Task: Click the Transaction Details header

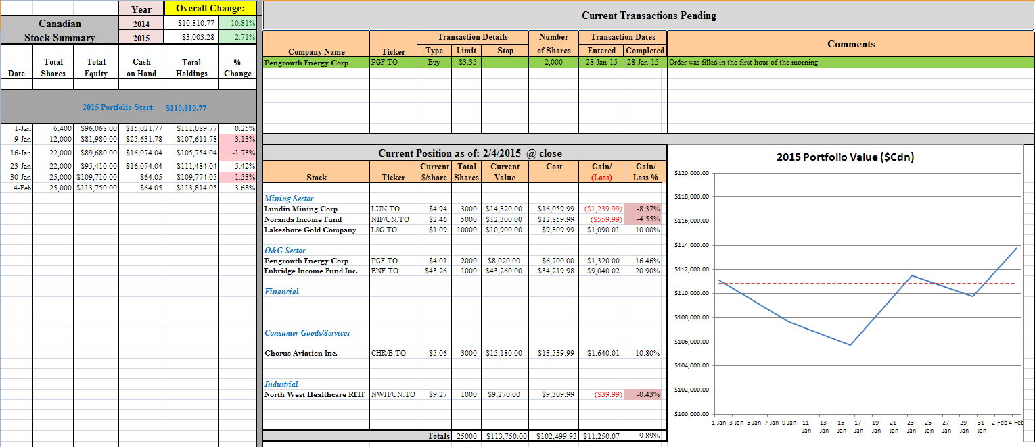Action: [x=473, y=37]
